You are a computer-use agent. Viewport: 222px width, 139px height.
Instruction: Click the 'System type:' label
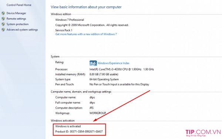(x=63, y=79)
